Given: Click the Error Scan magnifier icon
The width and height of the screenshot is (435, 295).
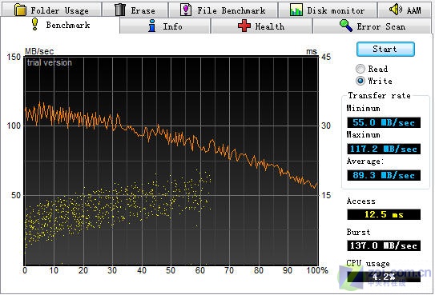Looking at the screenshot, I should tap(346, 26).
